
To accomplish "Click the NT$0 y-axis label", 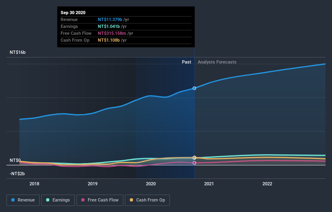I will (x=15, y=160).
